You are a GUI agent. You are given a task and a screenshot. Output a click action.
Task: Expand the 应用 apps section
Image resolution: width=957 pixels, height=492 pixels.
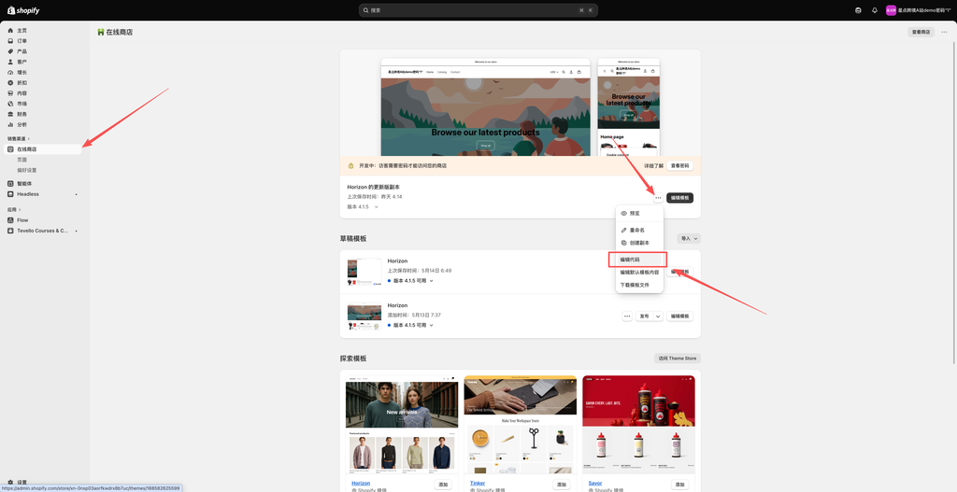pos(14,209)
